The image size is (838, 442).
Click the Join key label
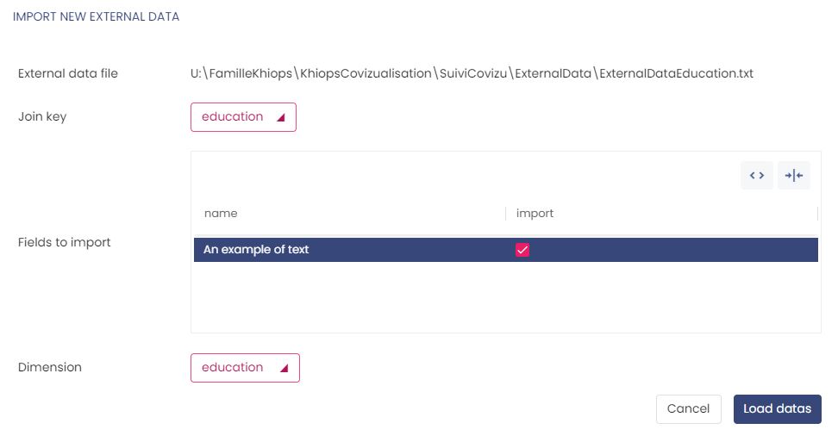(42, 116)
